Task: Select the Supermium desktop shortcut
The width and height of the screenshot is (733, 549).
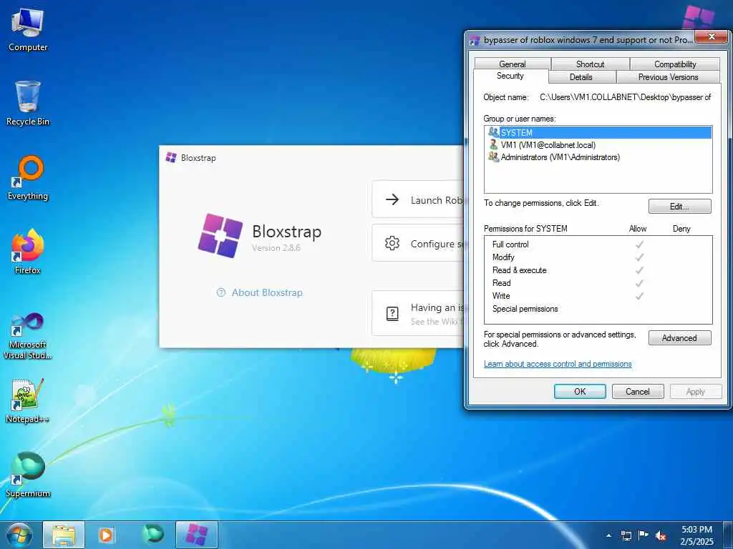Action: (28, 475)
